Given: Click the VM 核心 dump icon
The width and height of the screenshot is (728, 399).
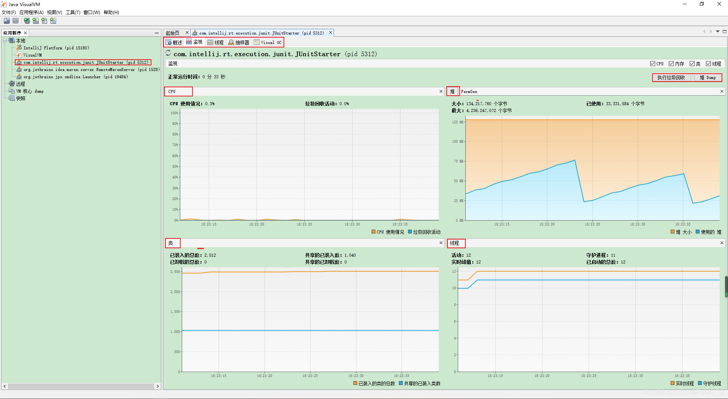Looking at the screenshot, I should (12, 91).
